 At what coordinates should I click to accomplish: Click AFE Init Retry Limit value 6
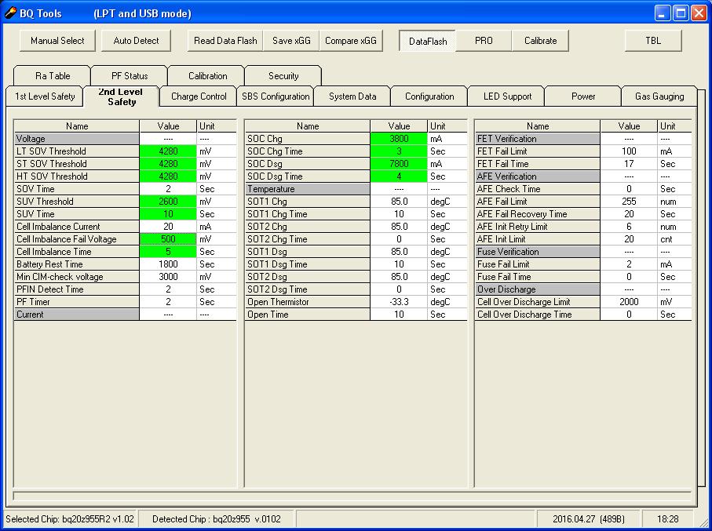coord(629,227)
